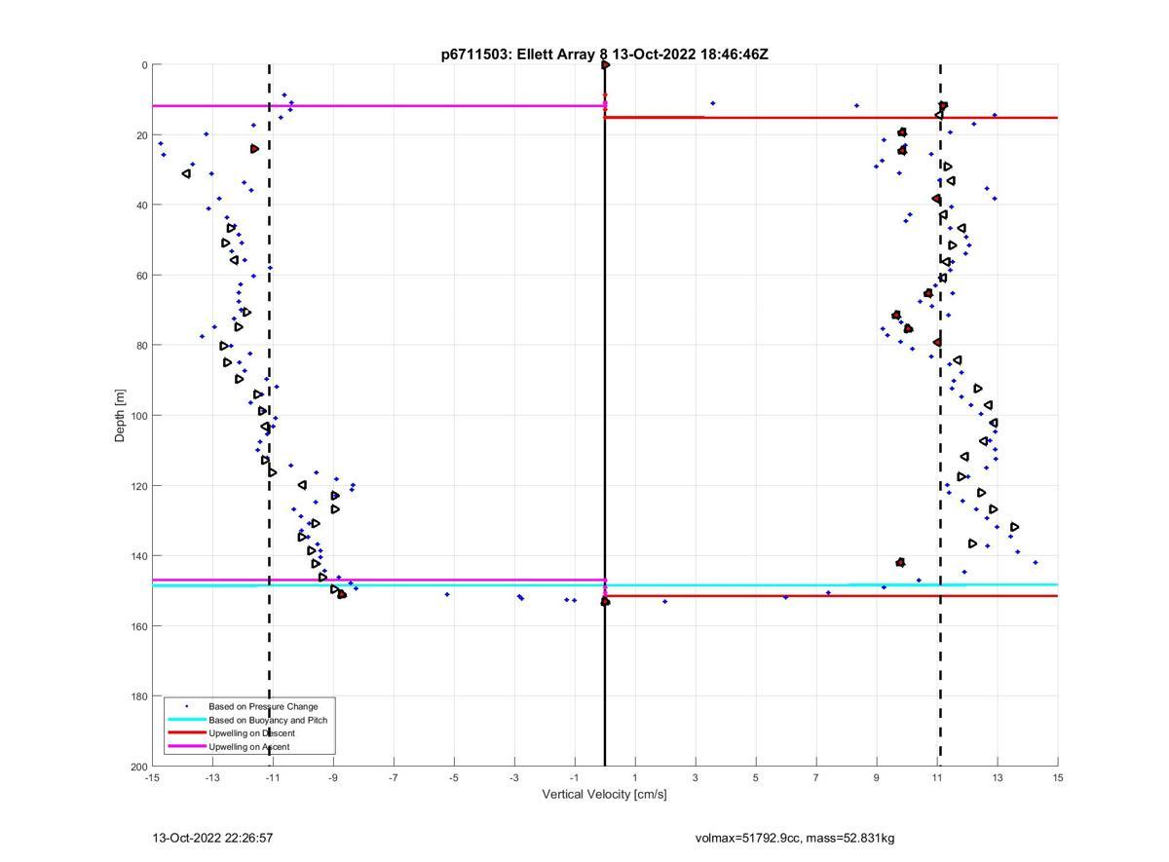Click the 0 depth tick label

[x=144, y=65]
